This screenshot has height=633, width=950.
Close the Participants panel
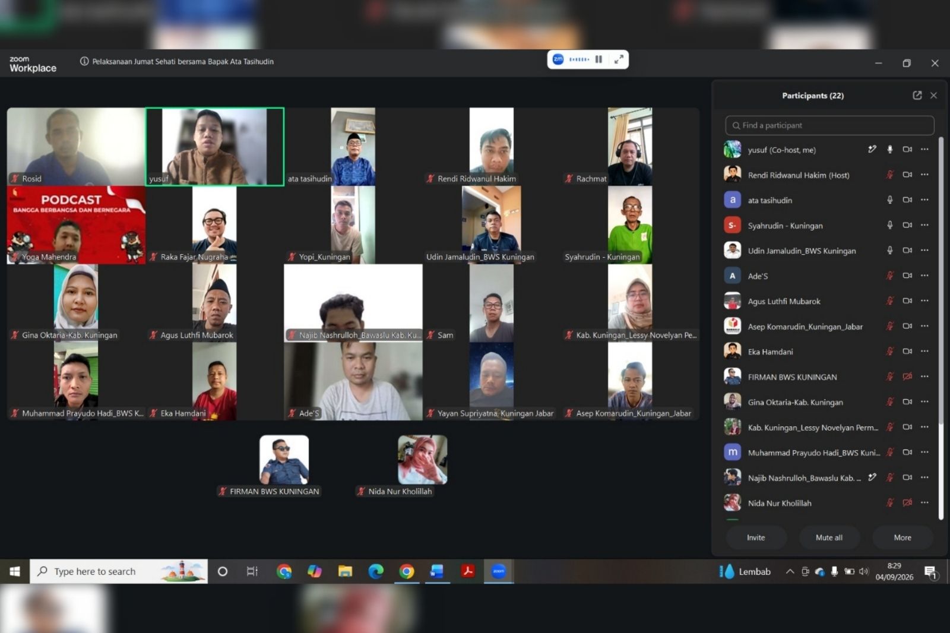coord(933,95)
